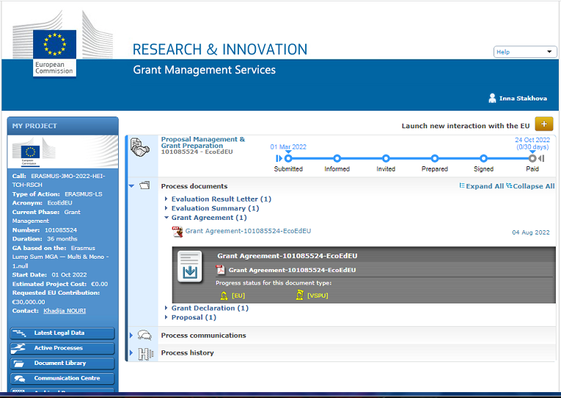Select the Informed timeline step
Screen dimensions: 561x398
coord(337,158)
